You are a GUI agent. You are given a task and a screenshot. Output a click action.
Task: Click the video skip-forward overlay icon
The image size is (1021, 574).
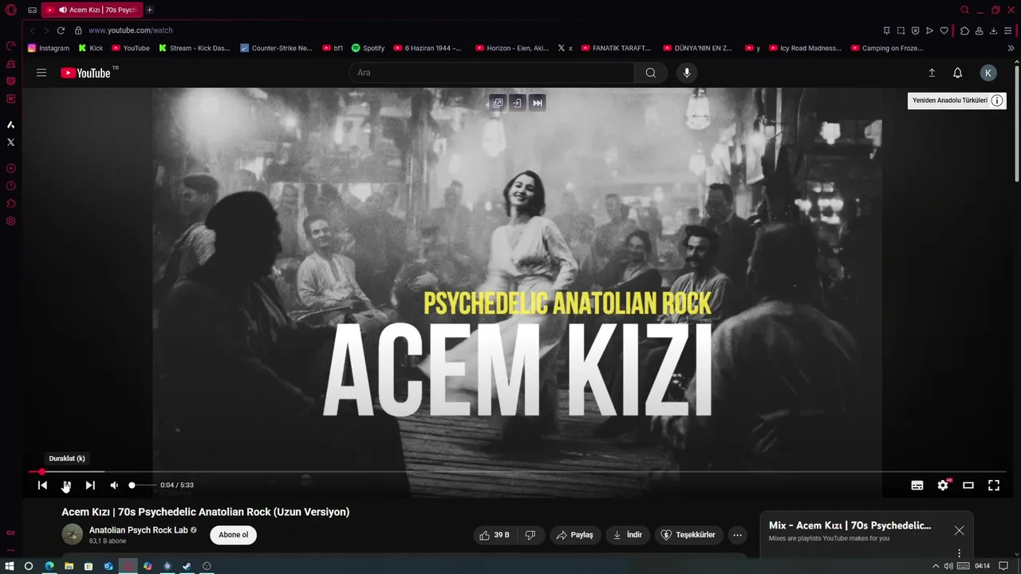pyautogui.click(x=538, y=103)
